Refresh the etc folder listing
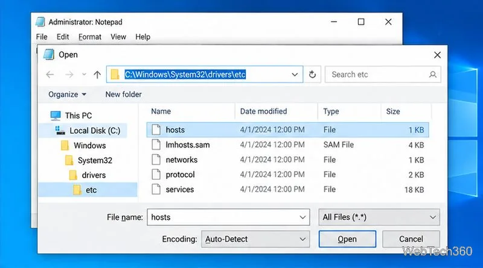 [x=312, y=74]
